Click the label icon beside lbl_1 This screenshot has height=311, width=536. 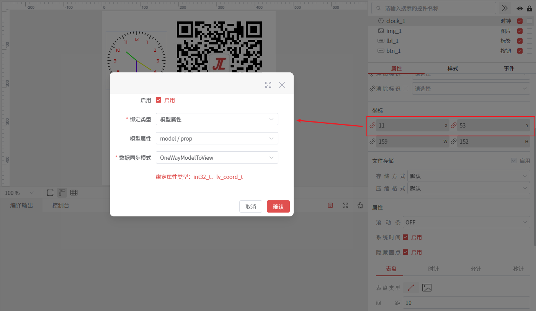[381, 41]
